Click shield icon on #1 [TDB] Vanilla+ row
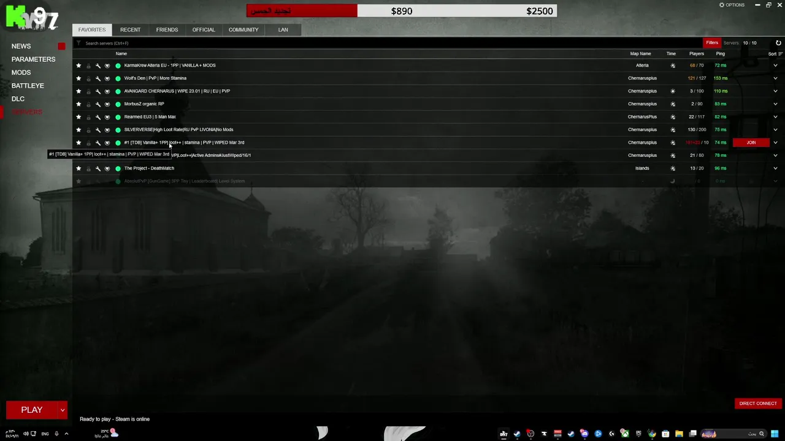The image size is (785, 441). (x=107, y=143)
